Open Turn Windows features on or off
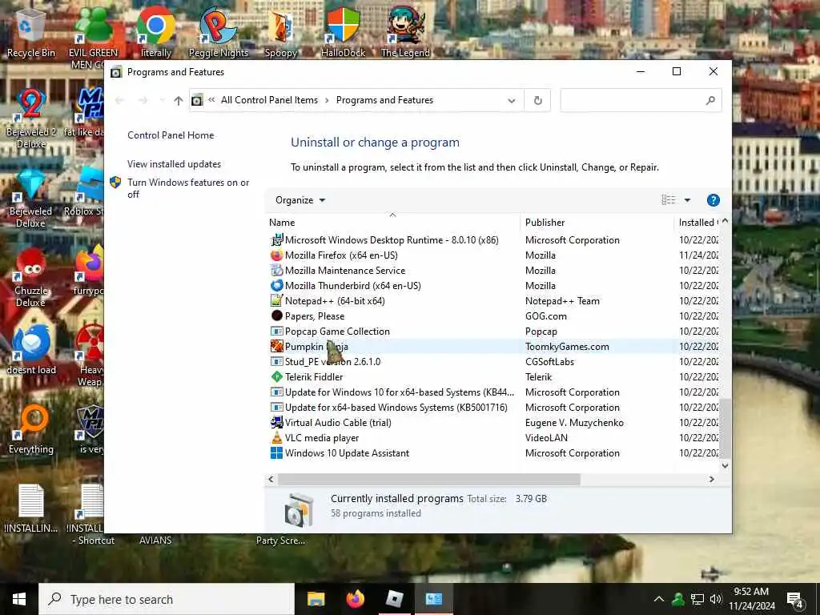This screenshot has height=615, width=820. (187, 188)
